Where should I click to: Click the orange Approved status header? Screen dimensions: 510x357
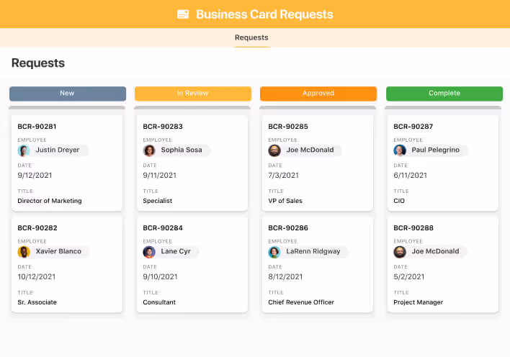point(318,94)
